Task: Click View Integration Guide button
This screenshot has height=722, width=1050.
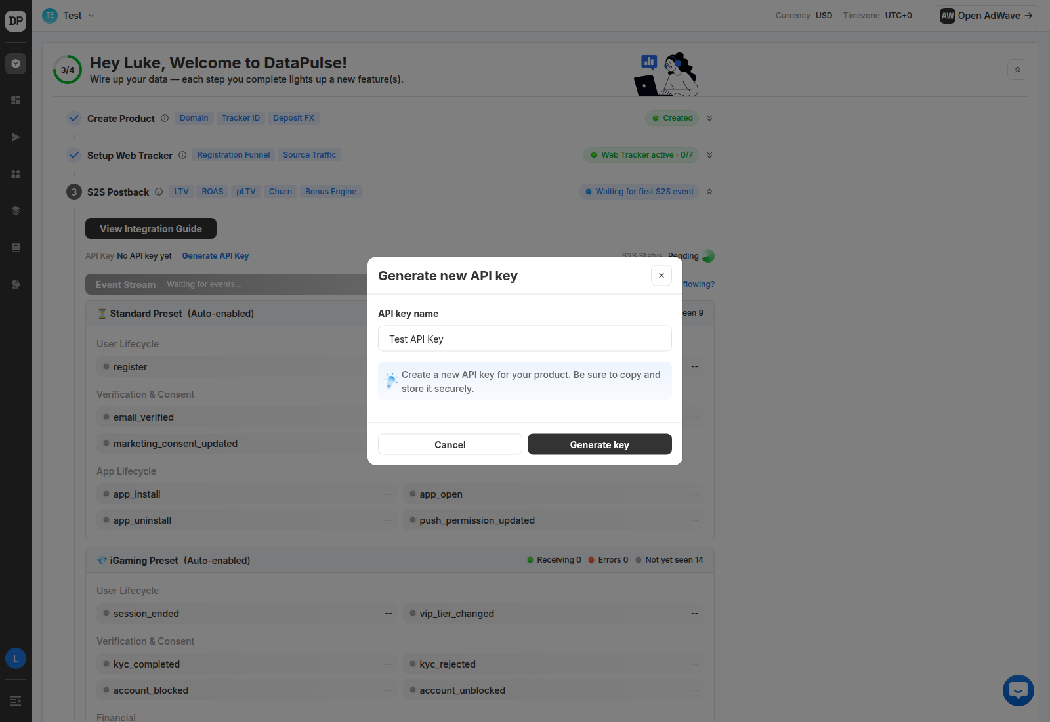Action: (151, 228)
